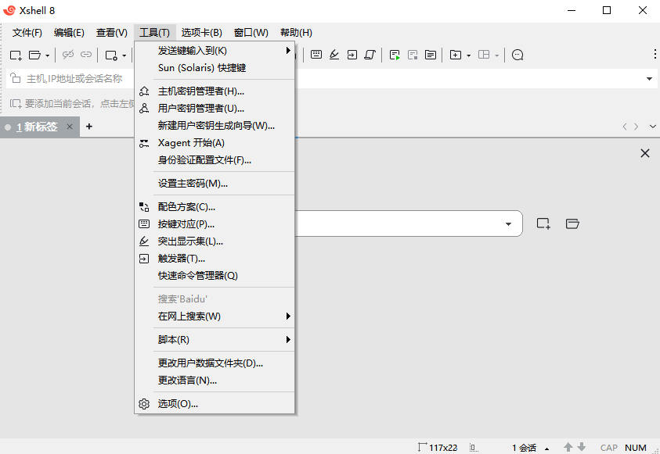660x454 pixels.
Task: Toggle CAP lock indicator in status bar
Action: click(608, 448)
